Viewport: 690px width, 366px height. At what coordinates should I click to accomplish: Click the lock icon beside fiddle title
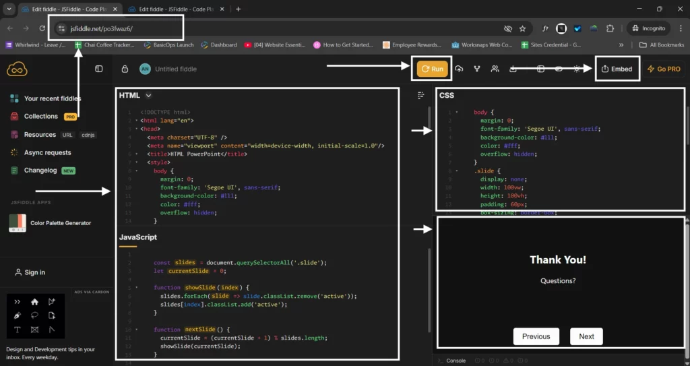(125, 69)
